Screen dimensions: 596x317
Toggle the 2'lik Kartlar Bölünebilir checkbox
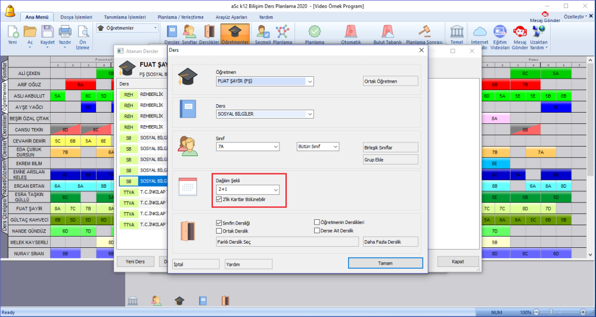(x=219, y=199)
